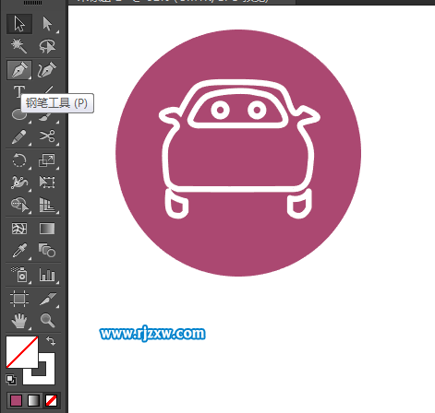This screenshot has height=413, width=435.
Task: Apply solid Color mode swatch
Action: coord(16,400)
